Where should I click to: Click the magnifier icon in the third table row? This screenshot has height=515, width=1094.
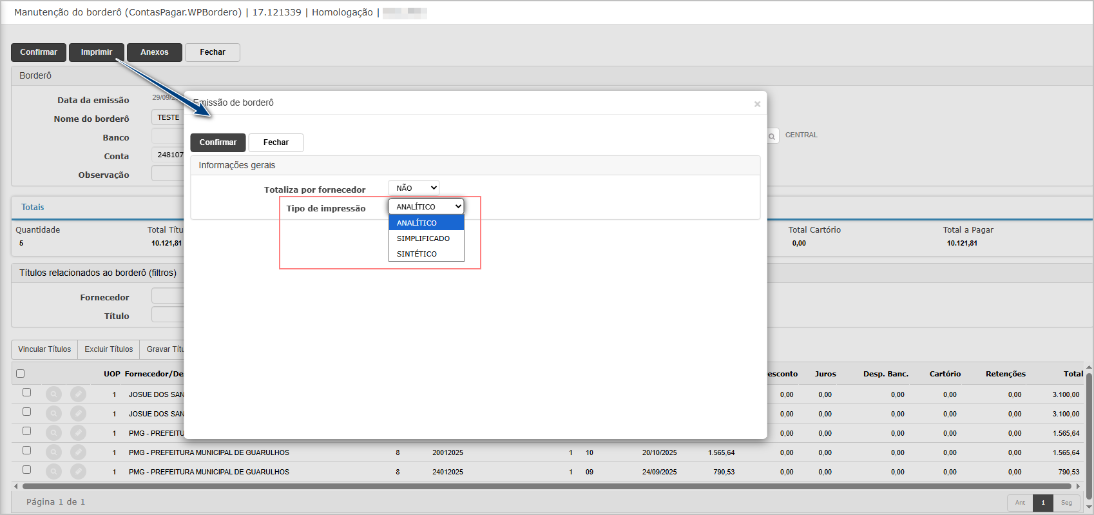(x=54, y=432)
